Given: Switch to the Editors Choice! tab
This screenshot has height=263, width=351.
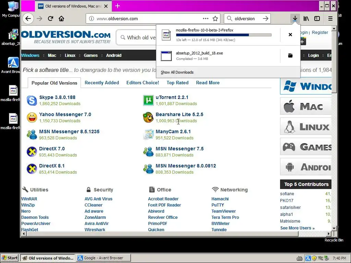Looking at the screenshot, I should [x=143, y=83].
